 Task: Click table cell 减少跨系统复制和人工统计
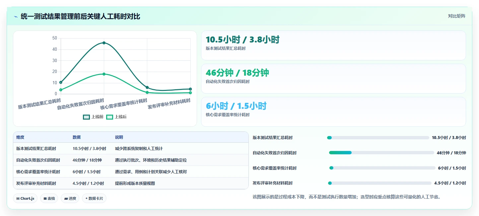pyautogui.click(x=139, y=149)
